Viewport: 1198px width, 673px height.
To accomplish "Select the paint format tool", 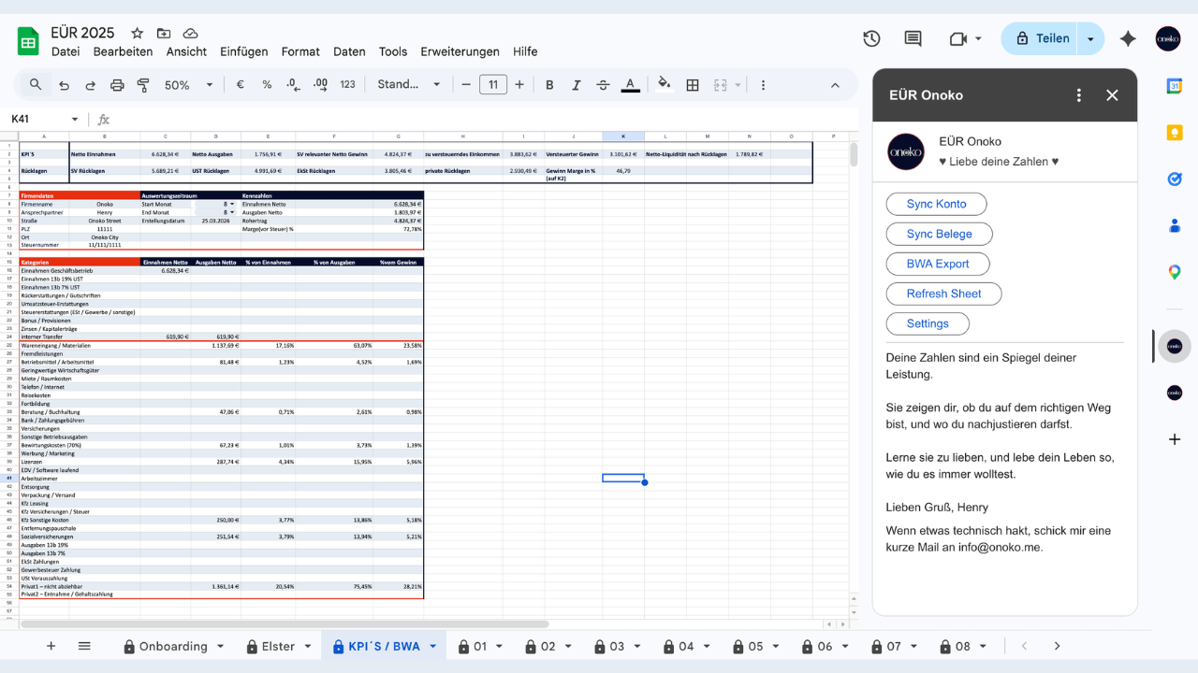I will pos(143,85).
